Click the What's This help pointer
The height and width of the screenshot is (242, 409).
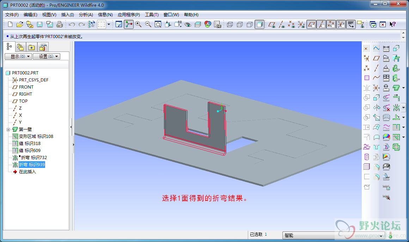click(x=392, y=24)
